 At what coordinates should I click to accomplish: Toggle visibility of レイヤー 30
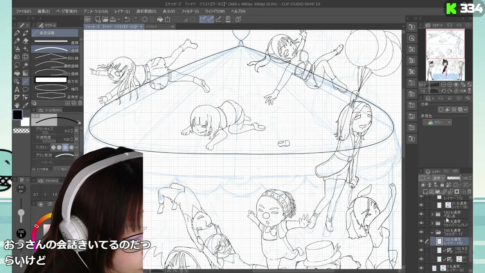click(x=421, y=268)
